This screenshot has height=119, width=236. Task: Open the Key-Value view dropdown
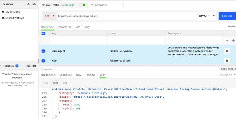point(231,26)
